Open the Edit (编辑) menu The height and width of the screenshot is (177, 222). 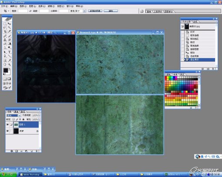click(x=14, y=6)
